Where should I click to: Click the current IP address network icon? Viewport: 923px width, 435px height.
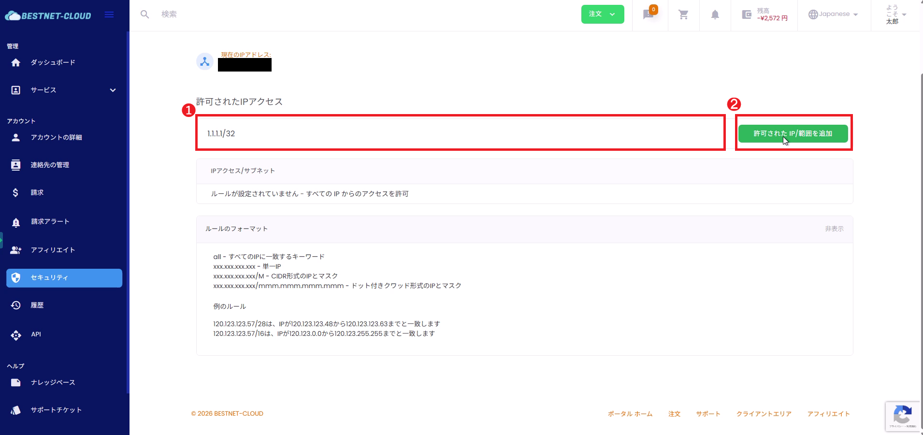click(x=205, y=61)
